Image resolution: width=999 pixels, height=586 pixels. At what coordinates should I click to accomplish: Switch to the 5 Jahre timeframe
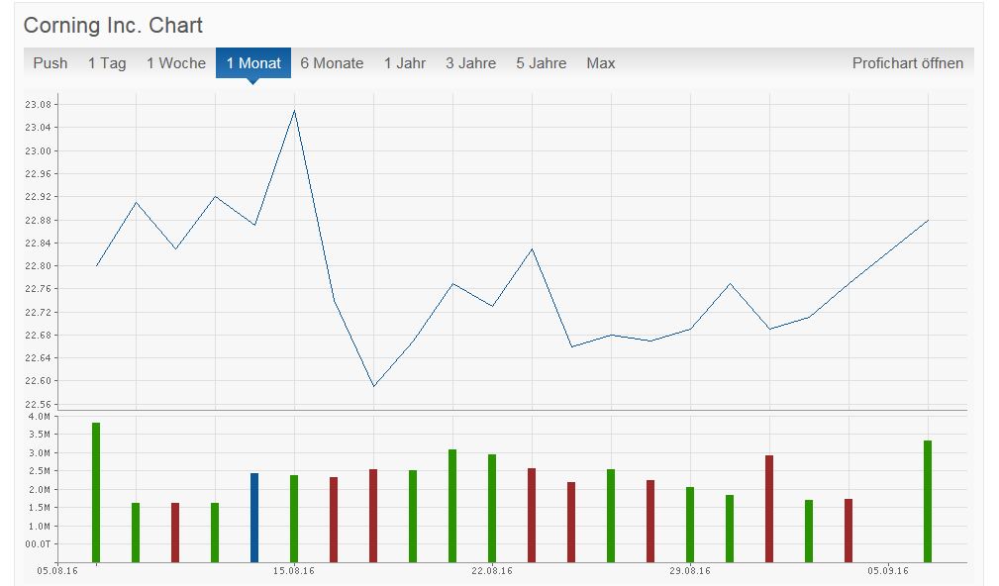click(541, 63)
